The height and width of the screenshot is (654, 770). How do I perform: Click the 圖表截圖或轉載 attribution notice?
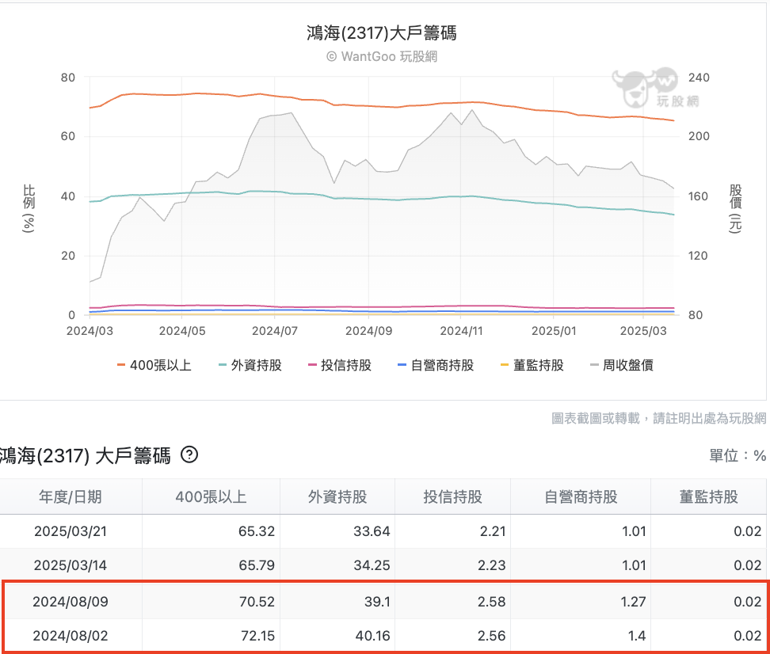click(x=658, y=418)
